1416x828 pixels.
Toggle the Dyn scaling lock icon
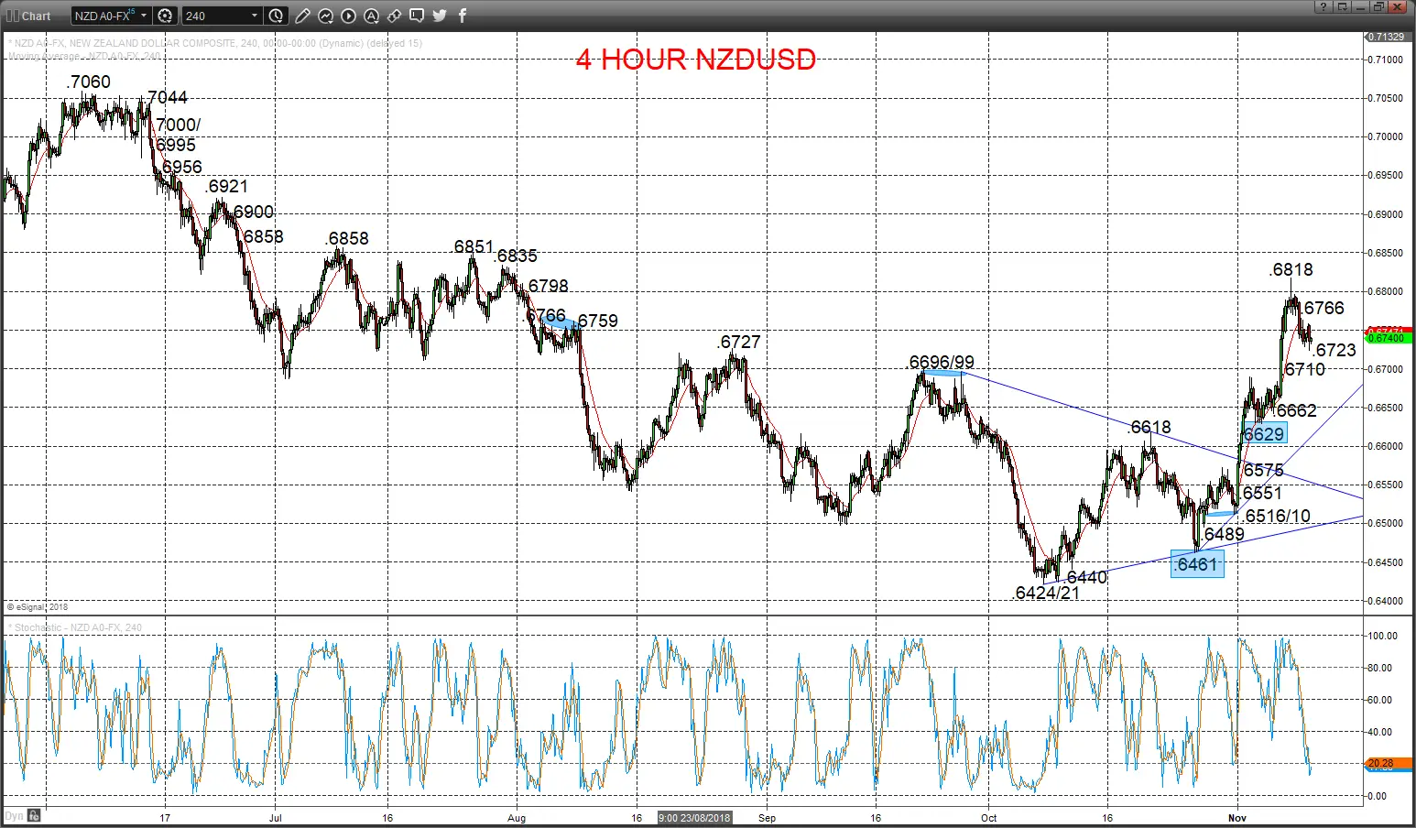[x=34, y=815]
